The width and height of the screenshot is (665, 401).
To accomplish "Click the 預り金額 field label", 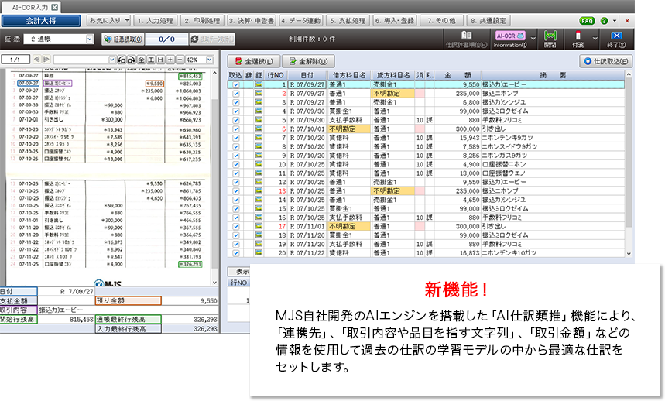I will (128, 300).
